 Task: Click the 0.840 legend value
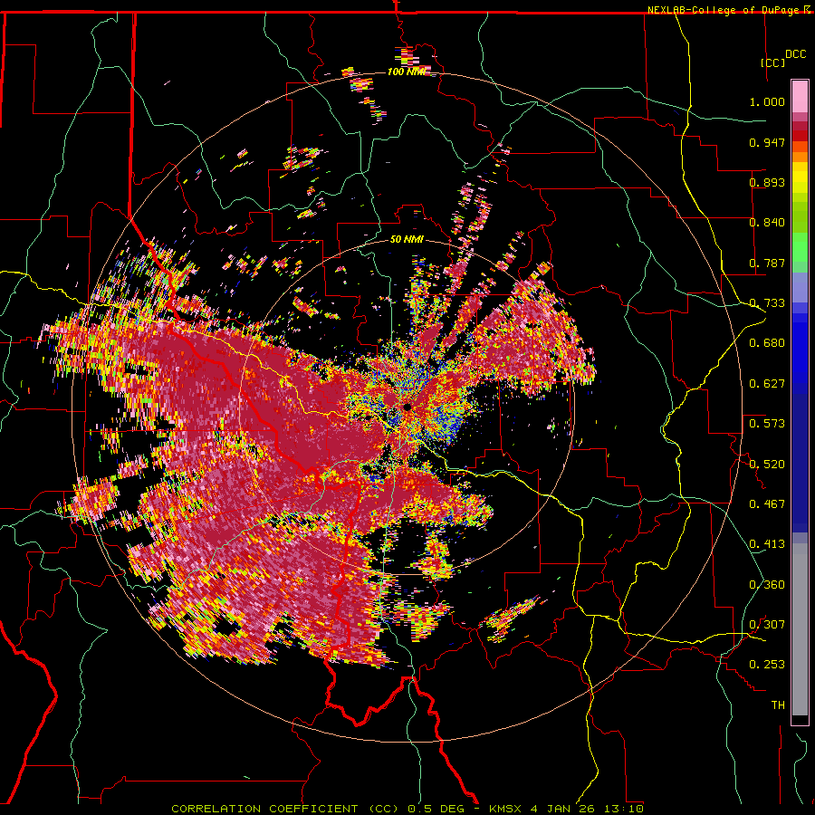767,223
